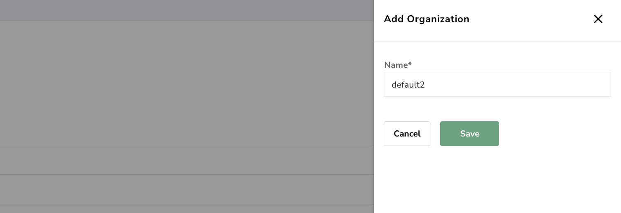Screen dimensions: 621x213
Task: Submit the form with Save
Action: (x=469, y=134)
